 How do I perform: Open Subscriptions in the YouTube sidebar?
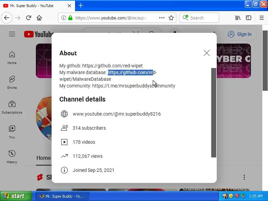click(12, 107)
